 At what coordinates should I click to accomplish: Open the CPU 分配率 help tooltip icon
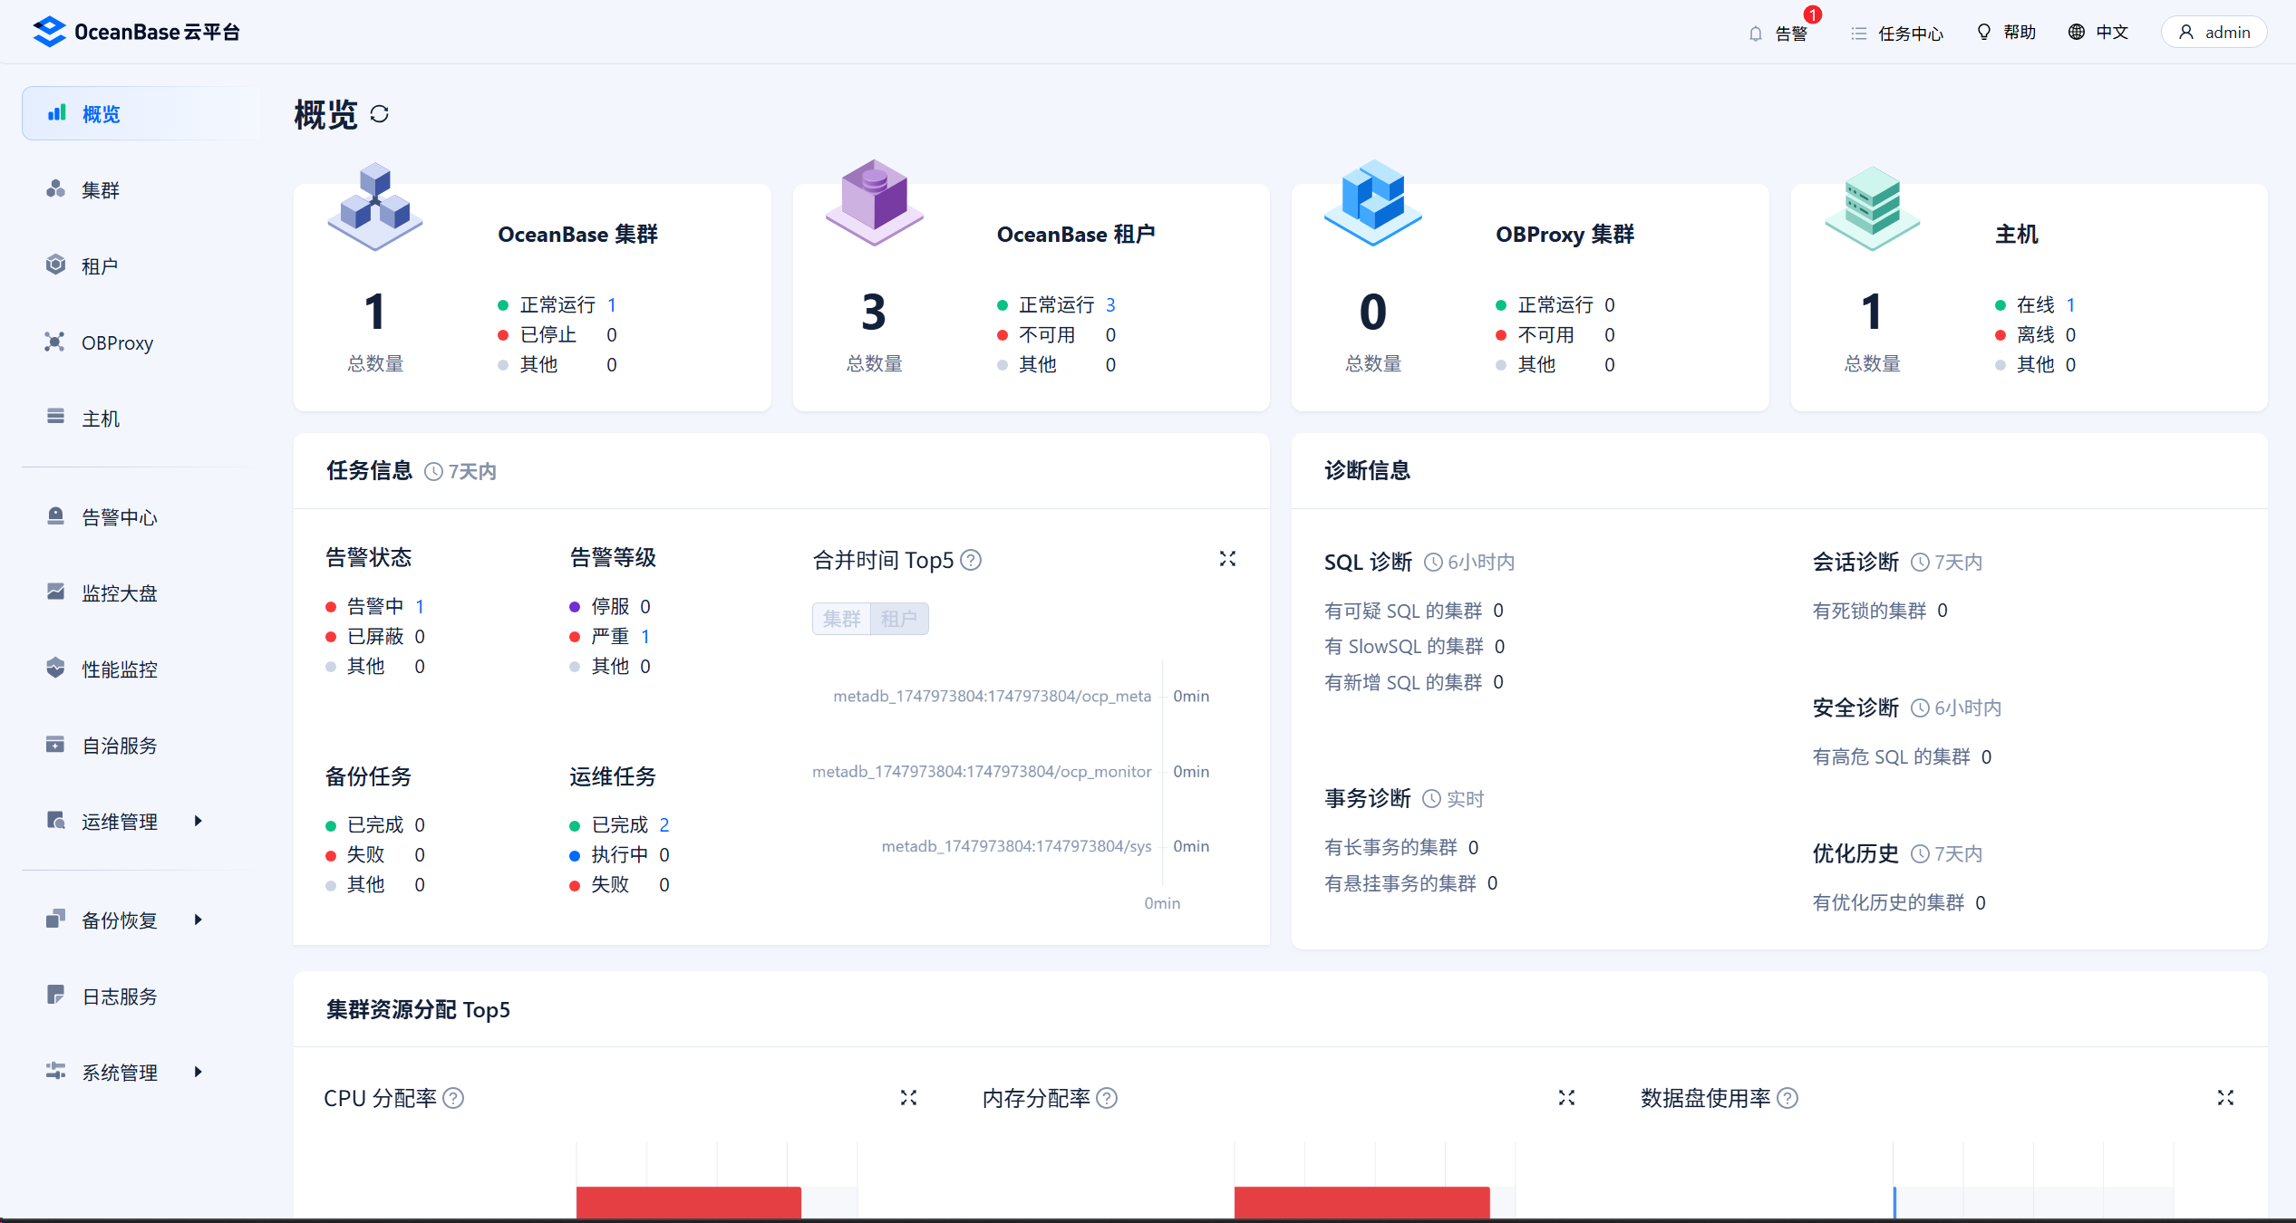click(x=454, y=1098)
